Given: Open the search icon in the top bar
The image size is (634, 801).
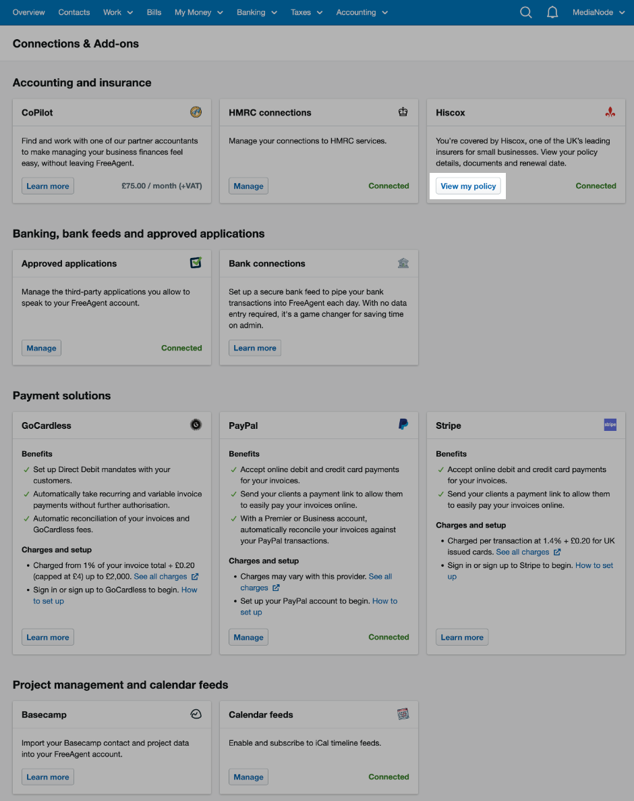Looking at the screenshot, I should coord(526,12).
